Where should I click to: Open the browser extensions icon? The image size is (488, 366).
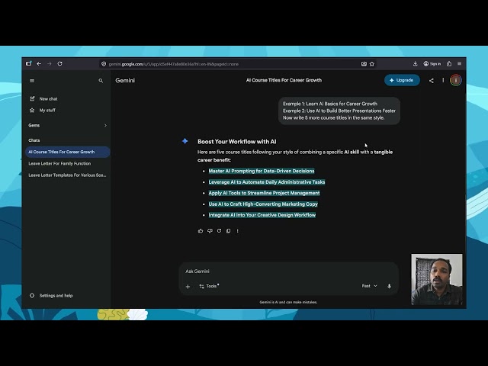pyautogui.click(x=449, y=64)
